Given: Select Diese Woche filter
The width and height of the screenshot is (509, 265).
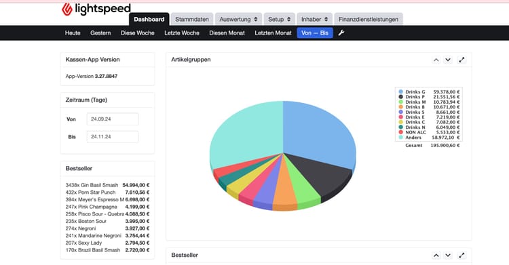Looking at the screenshot, I should pos(138,33).
